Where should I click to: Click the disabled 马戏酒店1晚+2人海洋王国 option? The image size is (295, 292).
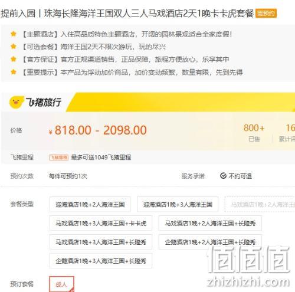[x=260, y=204]
